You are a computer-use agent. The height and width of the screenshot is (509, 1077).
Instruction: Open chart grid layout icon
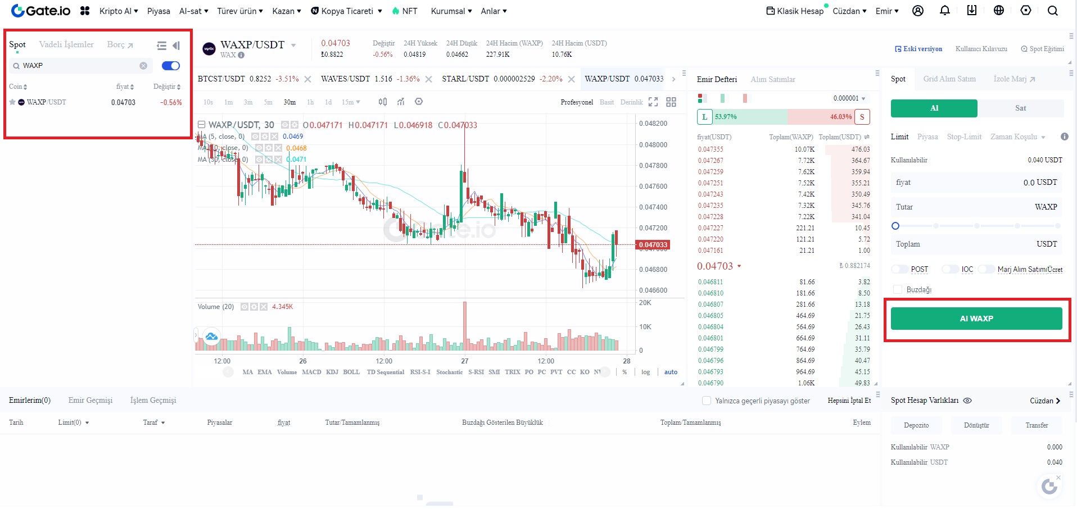tap(671, 102)
